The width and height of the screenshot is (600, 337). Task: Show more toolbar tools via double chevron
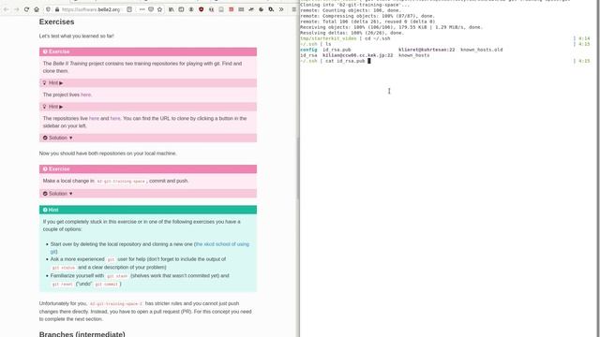coord(281,9)
